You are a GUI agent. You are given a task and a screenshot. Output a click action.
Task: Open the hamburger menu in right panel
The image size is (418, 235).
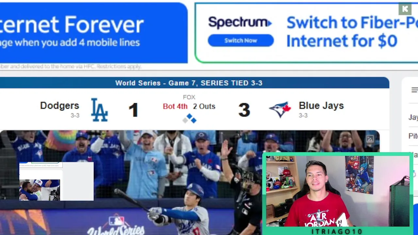(414, 90)
